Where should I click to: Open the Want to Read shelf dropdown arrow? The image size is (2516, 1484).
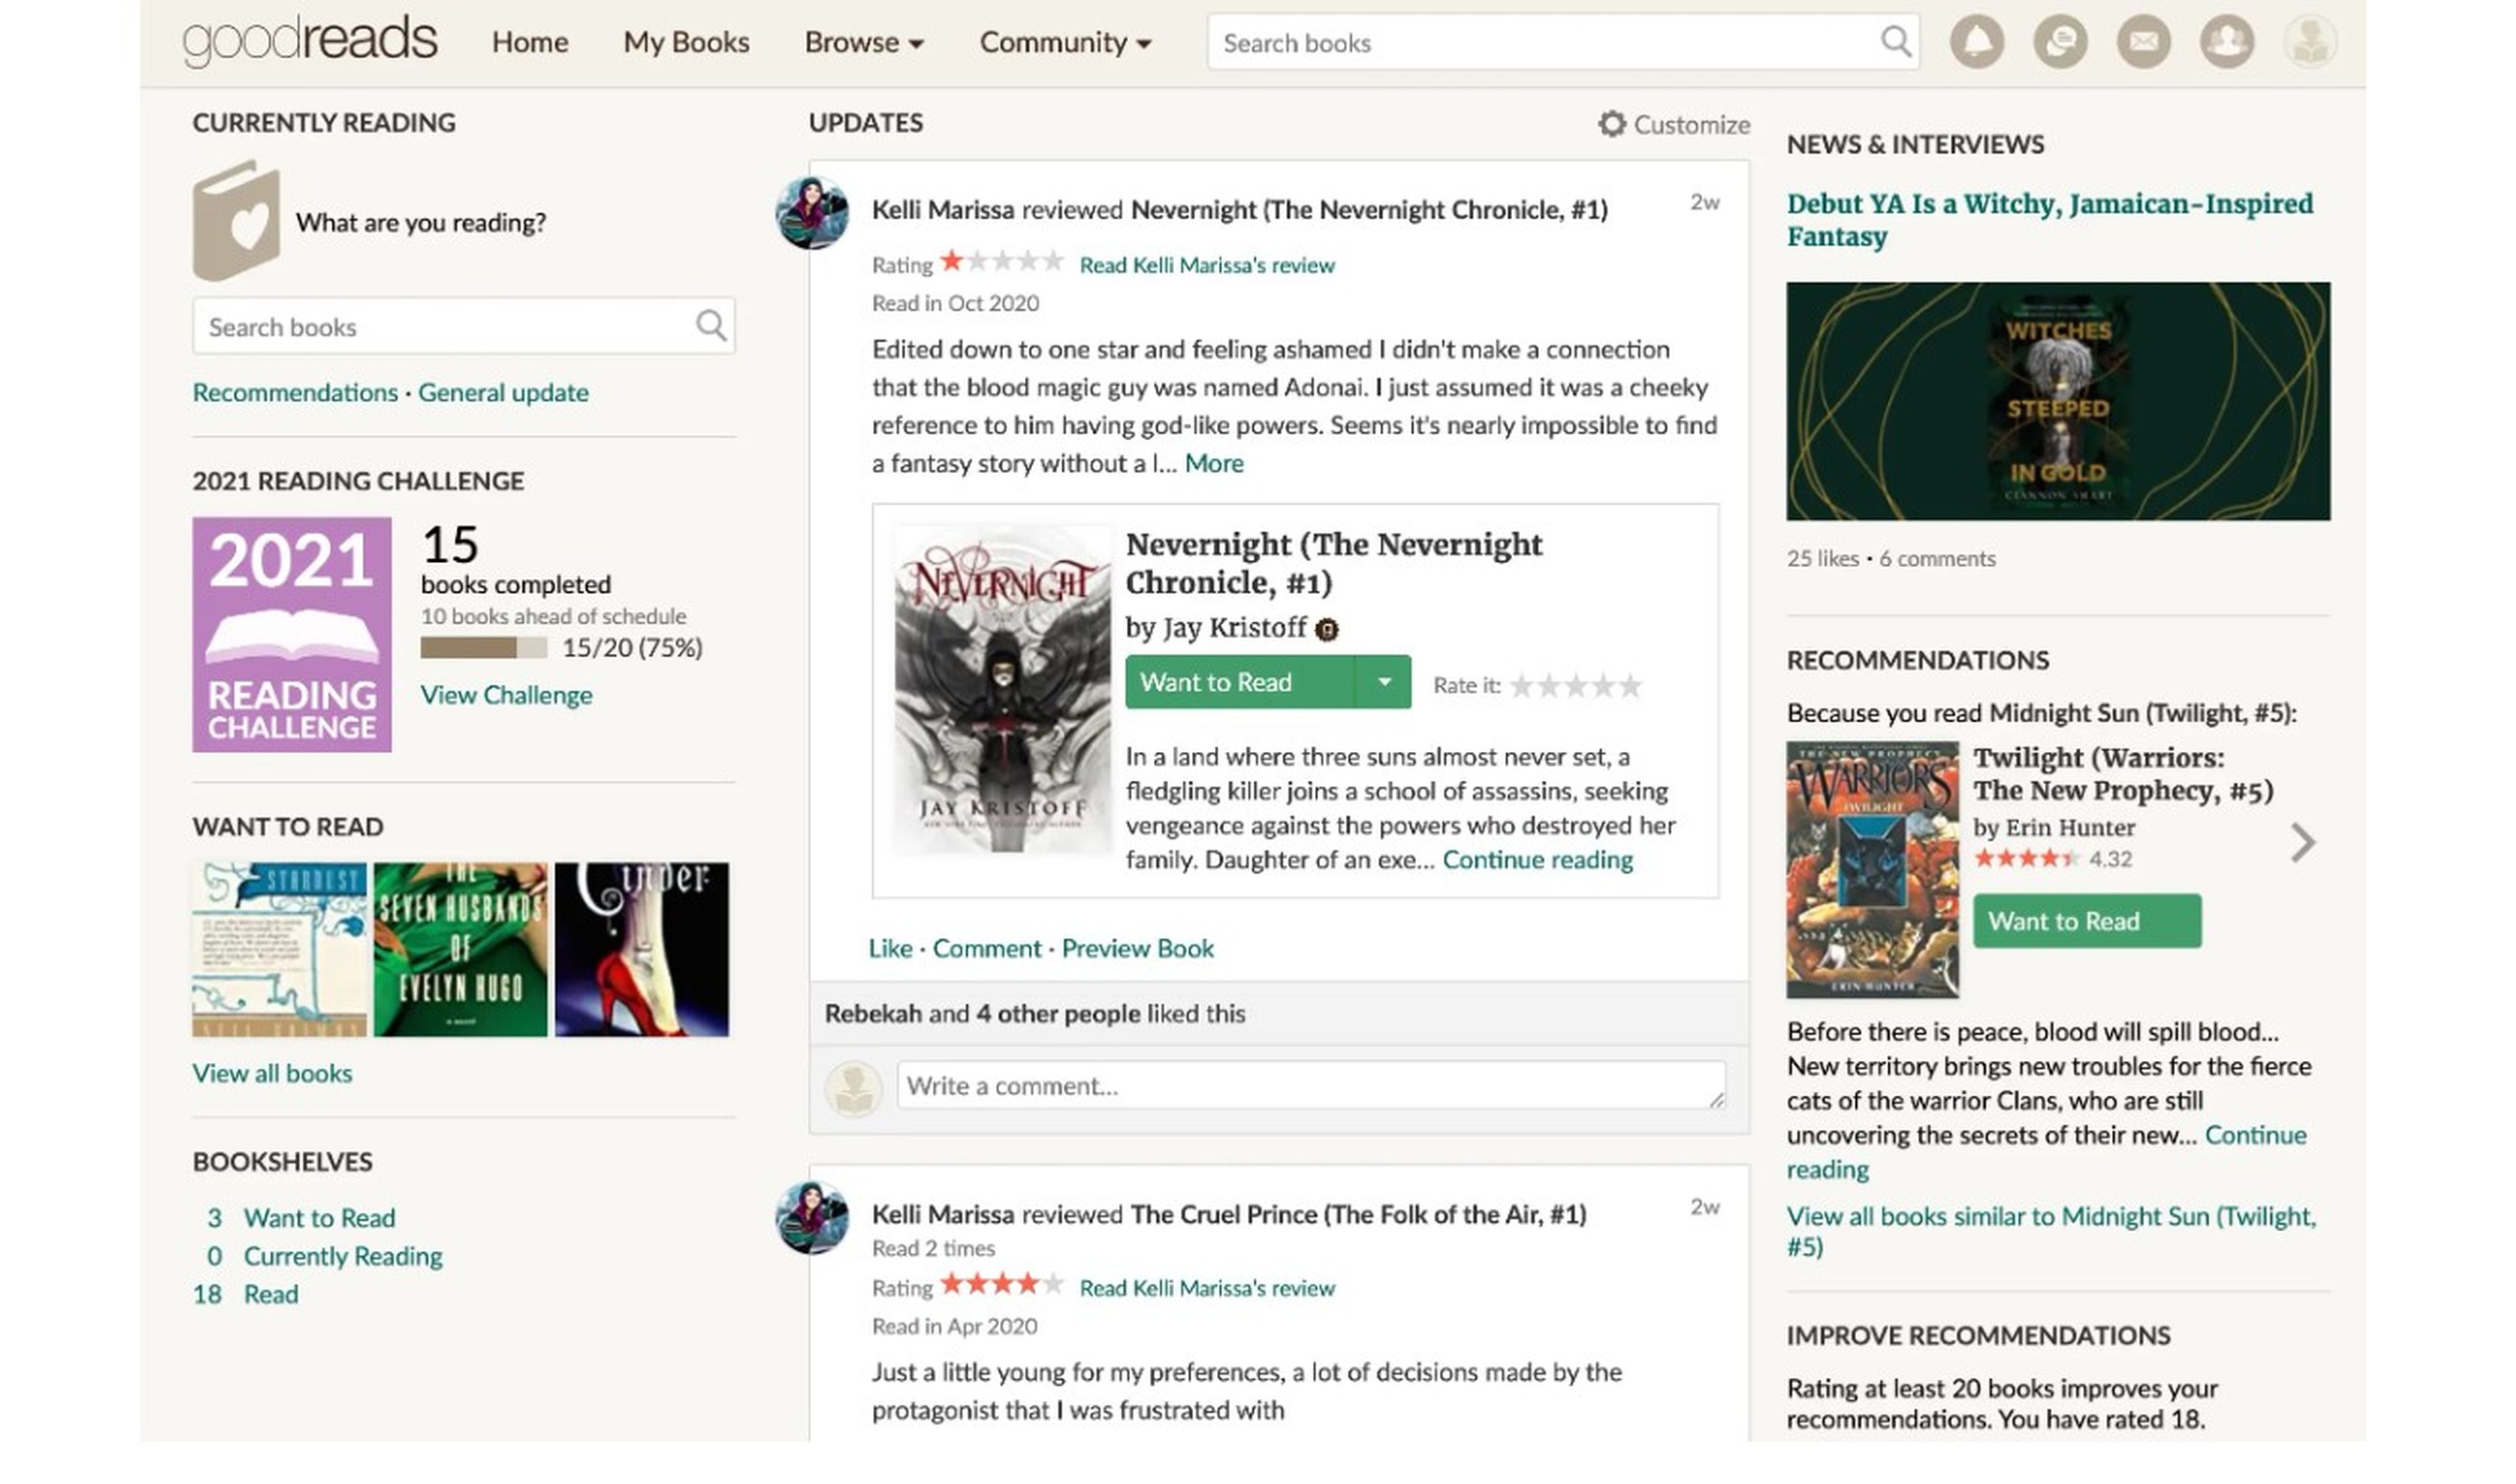[1384, 682]
